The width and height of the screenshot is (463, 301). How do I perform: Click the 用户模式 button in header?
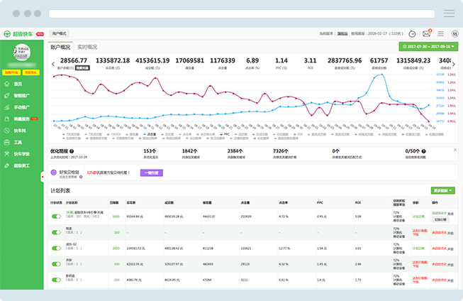pos(59,33)
